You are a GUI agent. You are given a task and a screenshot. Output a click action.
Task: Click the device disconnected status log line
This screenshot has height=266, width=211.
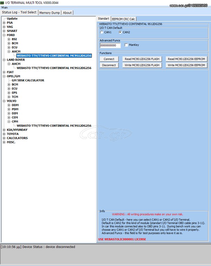point(38,247)
